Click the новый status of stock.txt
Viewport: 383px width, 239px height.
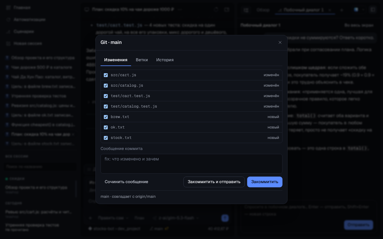point(273,138)
